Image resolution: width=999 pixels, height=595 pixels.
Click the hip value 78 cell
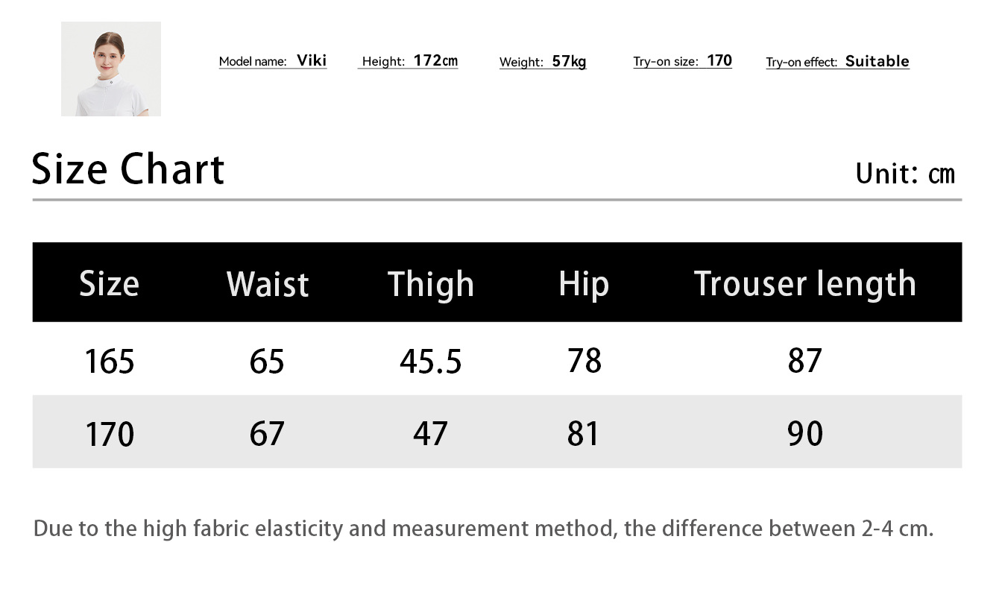coord(584,362)
